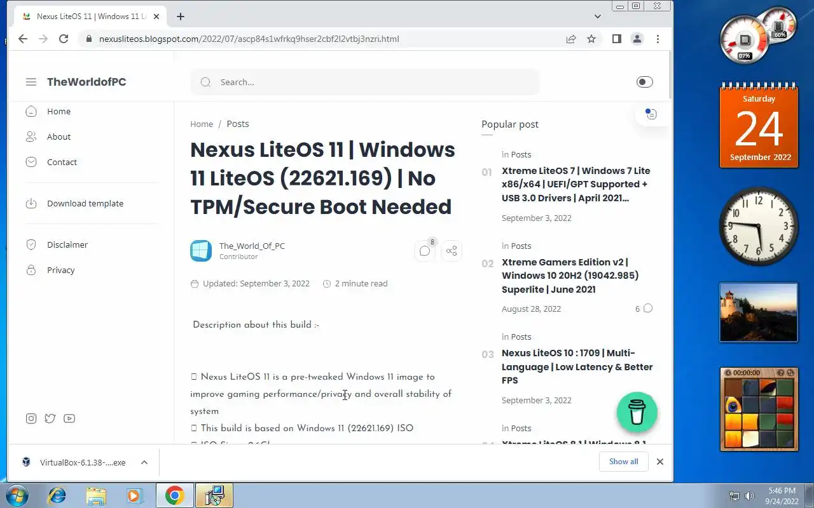Viewport: 814px width, 508px height.
Task: Click the Search input field
Action: (365, 82)
